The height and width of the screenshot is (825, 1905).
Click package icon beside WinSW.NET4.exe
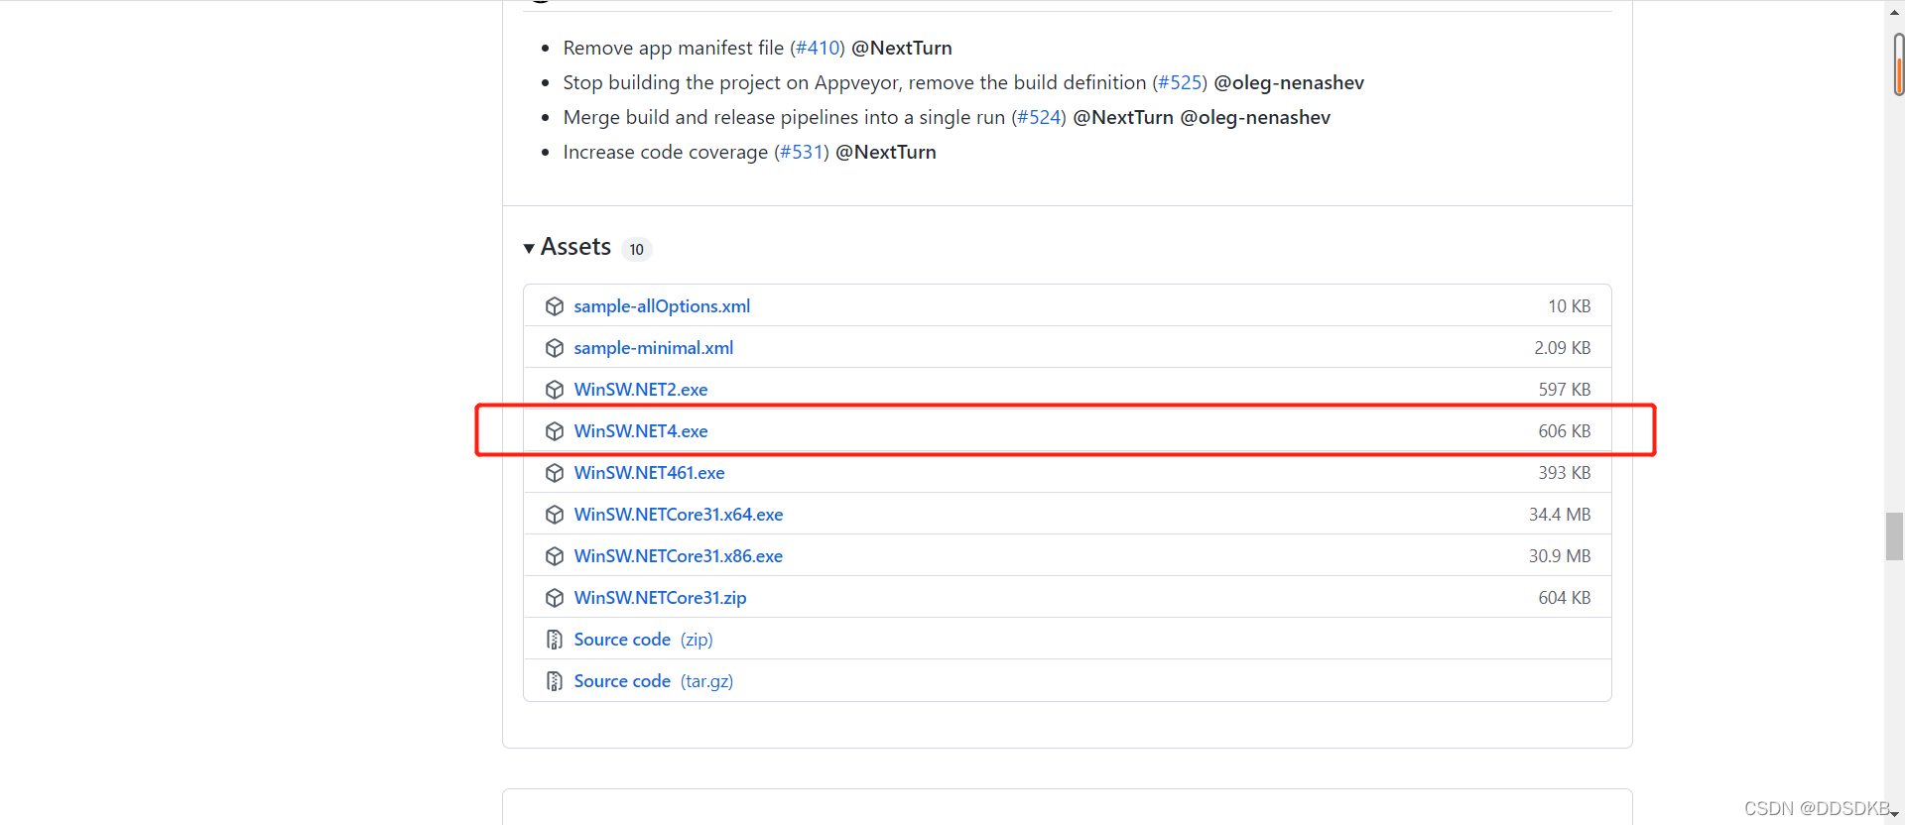[555, 431]
